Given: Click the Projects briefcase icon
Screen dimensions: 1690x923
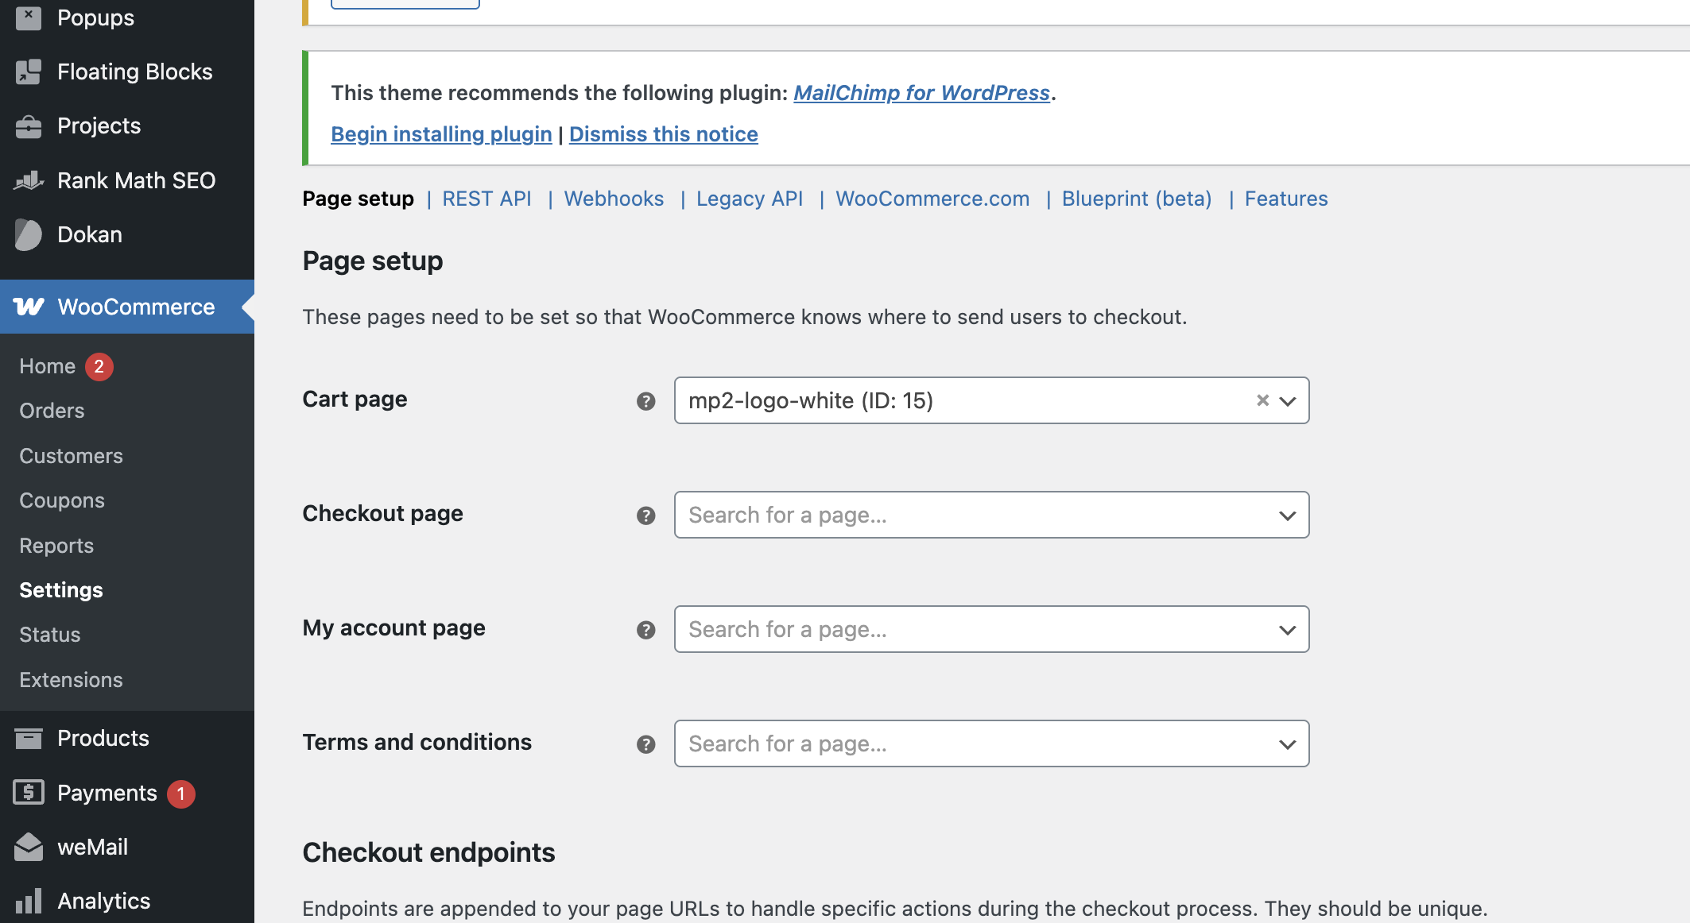Looking at the screenshot, I should pos(29,126).
